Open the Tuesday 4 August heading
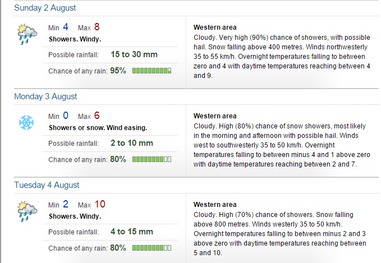The width and height of the screenshot is (381, 263). (x=47, y=185)
